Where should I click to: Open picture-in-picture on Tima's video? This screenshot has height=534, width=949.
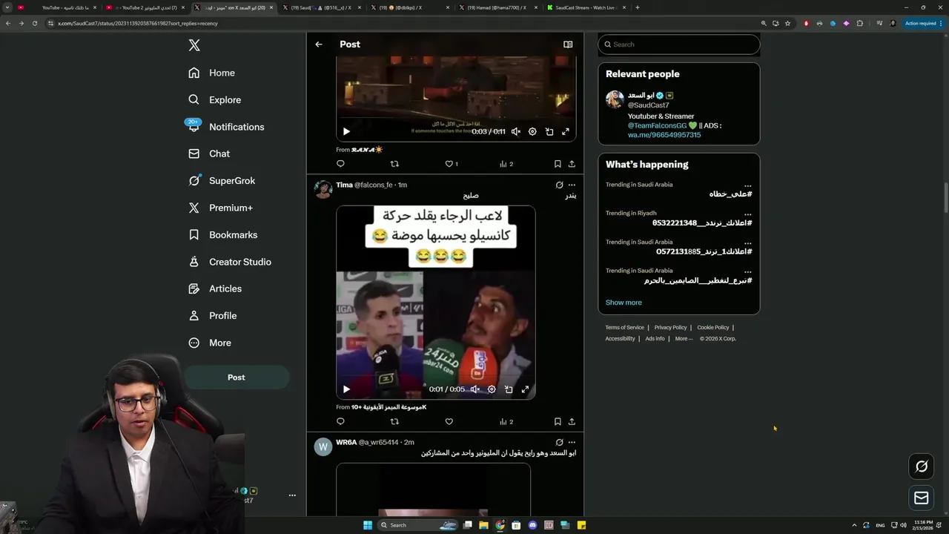509,389
